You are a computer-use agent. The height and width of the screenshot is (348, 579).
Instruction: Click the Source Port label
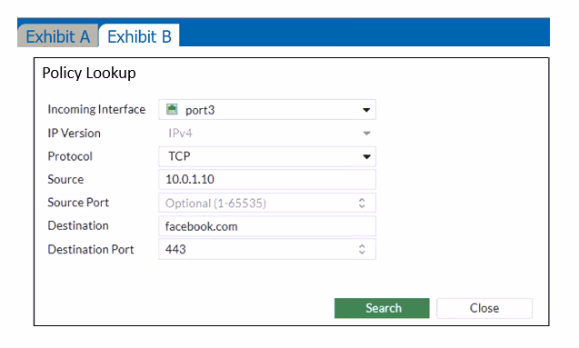[x=78, y=203]
